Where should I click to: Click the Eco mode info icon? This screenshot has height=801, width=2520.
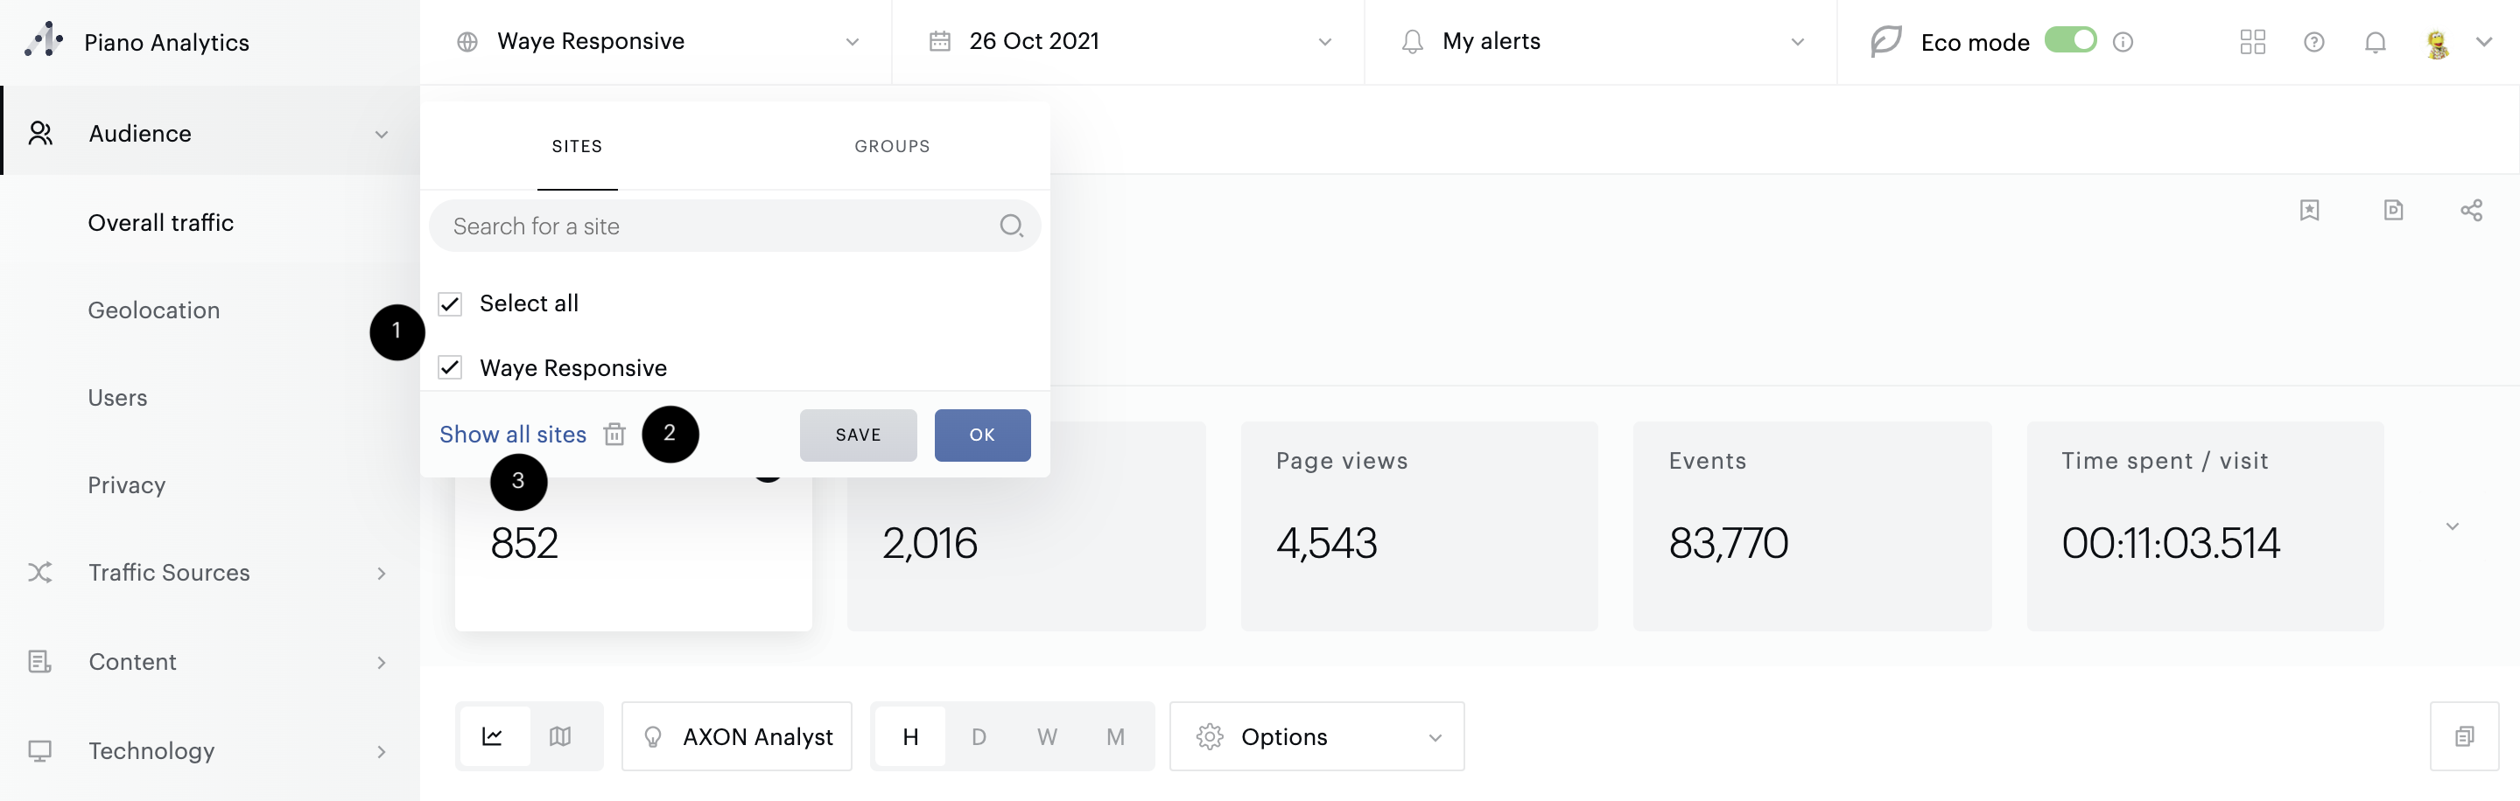point(2122,42)
